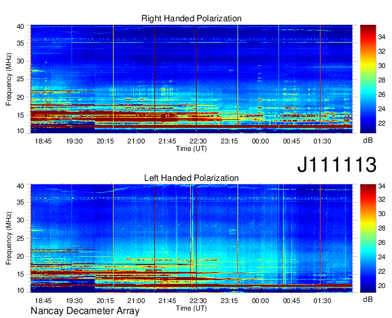
Task: Click the 23:15 tick on bottom plot time axis
Action: tap(229, 301)
